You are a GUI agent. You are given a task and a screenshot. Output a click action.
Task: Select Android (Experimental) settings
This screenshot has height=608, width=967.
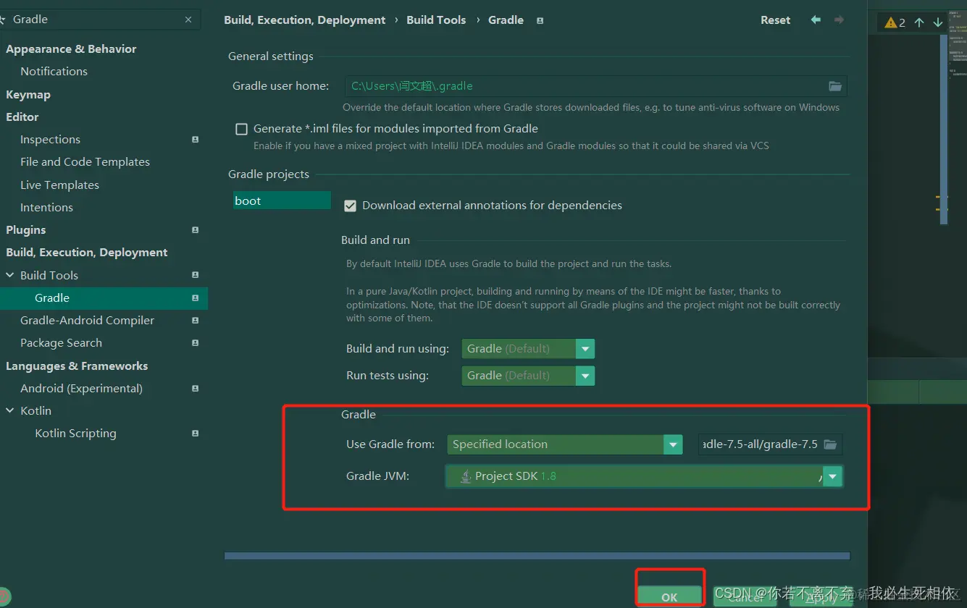[81, 389]
